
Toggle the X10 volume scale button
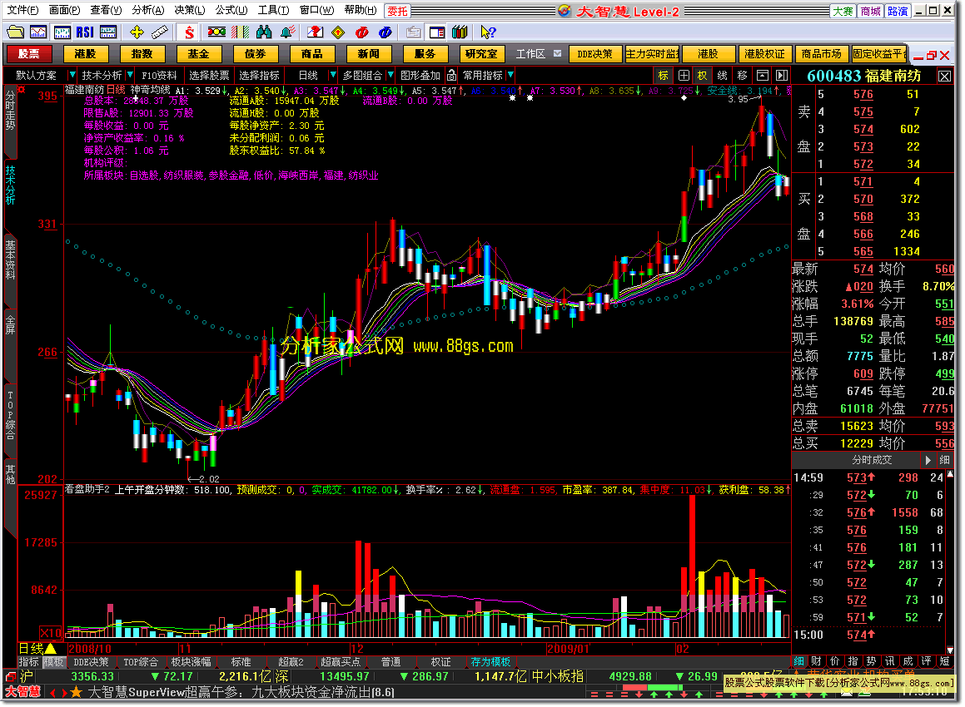coord(51,633)
